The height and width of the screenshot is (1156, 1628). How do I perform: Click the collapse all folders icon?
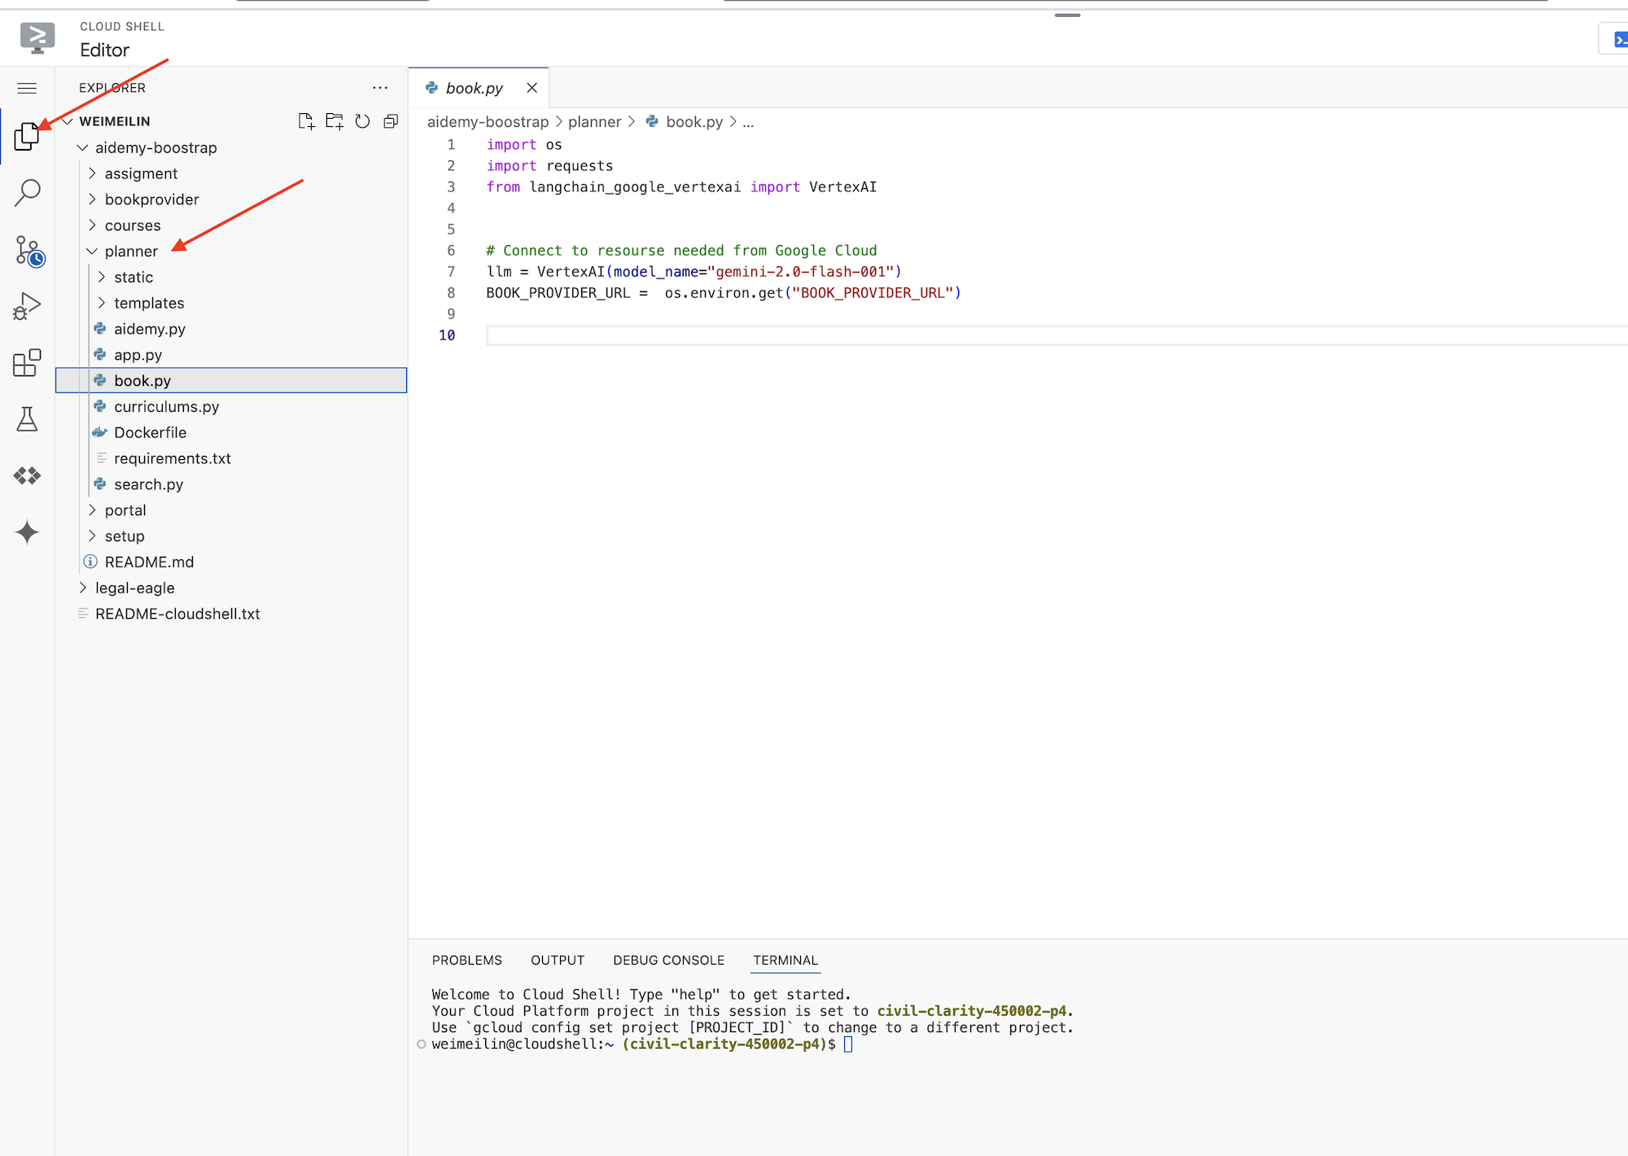(x=390, y=121)
